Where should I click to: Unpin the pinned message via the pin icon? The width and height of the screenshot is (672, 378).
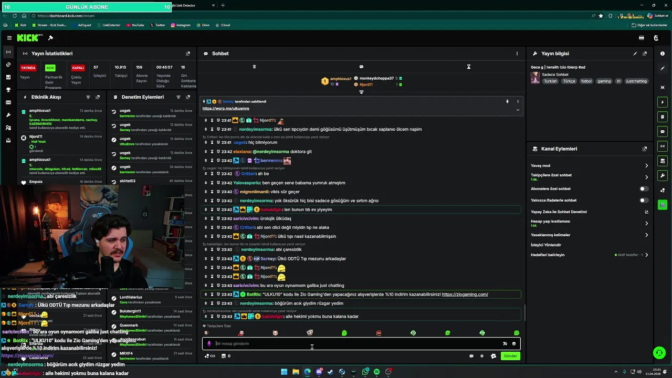pyautogui.click(x=507, y=101)
